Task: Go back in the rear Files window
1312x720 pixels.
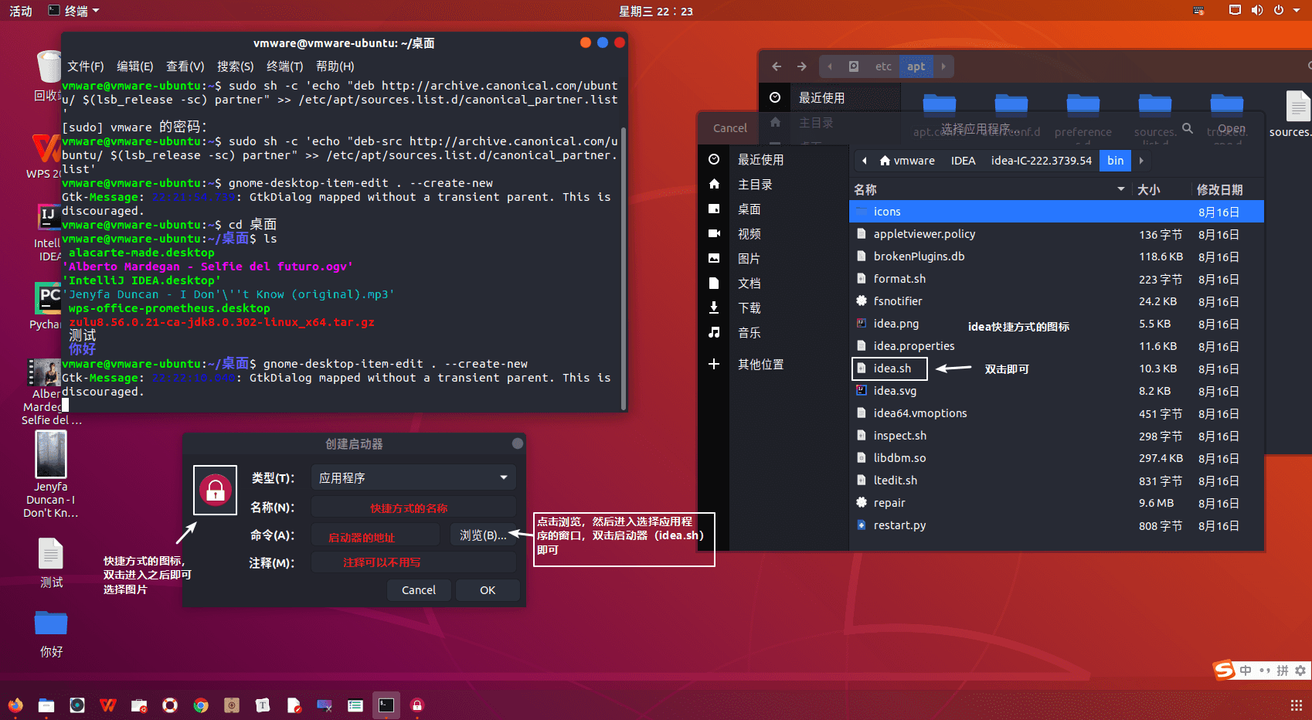Action: click(777, 66)
